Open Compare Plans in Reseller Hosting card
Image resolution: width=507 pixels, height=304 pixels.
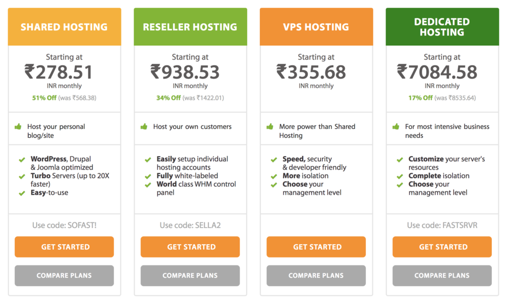click(x=190, y=276)
